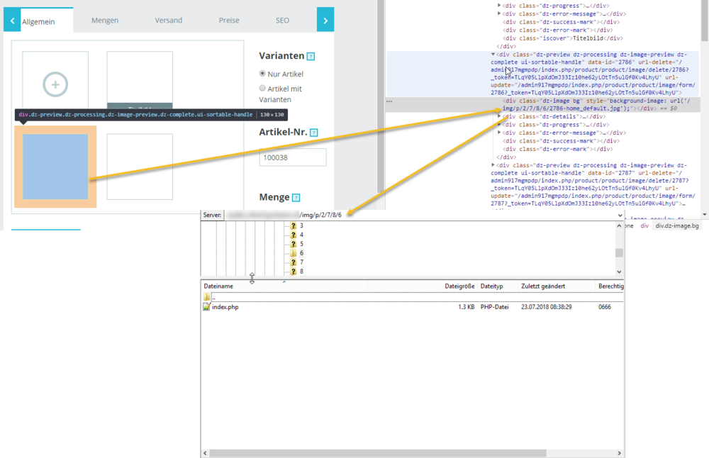Screen dimensions: 709x458
Task: Click the plus icon to add a new image
Action: pos(55,84)
